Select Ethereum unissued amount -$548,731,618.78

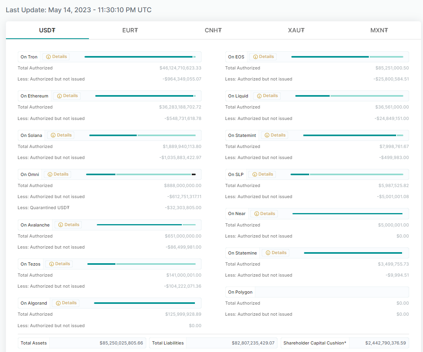183,118
